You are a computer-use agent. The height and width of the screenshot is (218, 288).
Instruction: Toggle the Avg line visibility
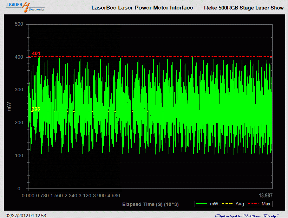(x=236, y=204)
